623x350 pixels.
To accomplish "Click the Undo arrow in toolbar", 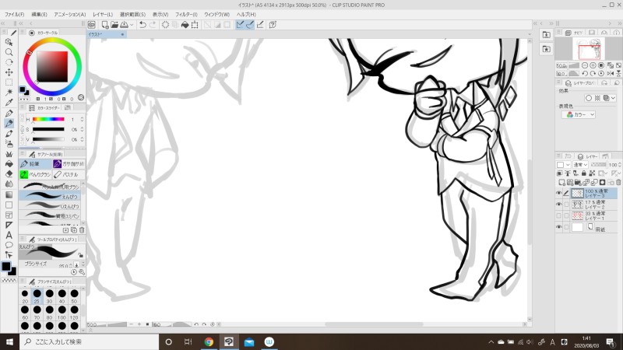I will 143,25.
